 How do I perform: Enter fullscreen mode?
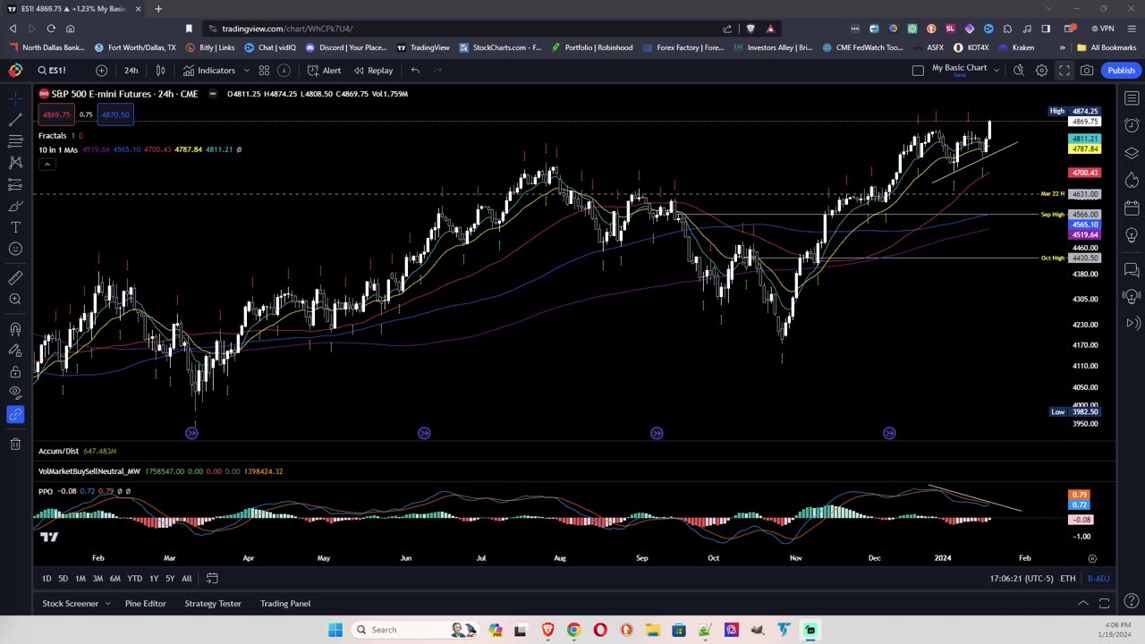coord(1064,71)
